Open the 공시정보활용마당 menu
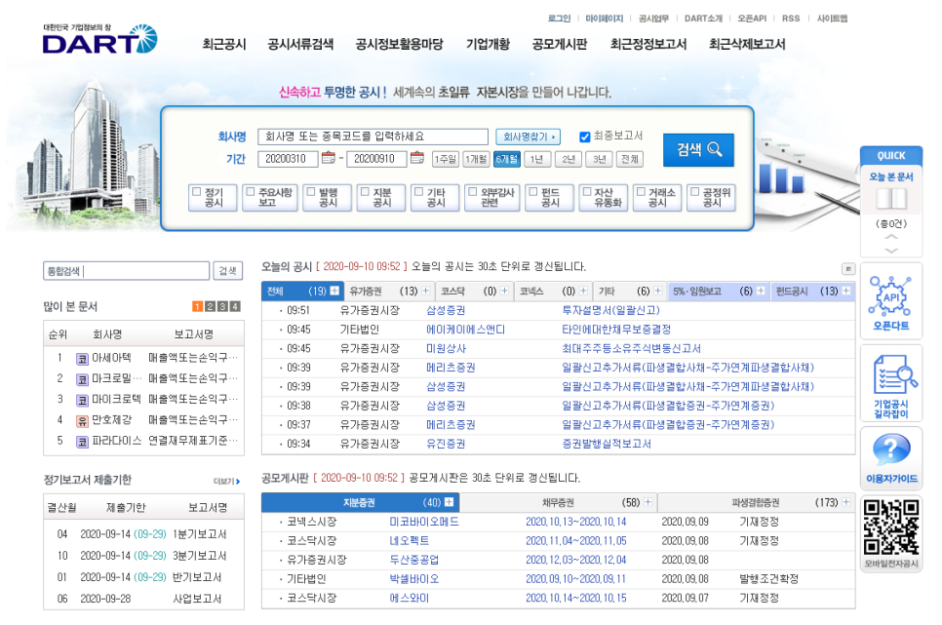This screenshot has height=625, width=942. click(x=400, y=44)
